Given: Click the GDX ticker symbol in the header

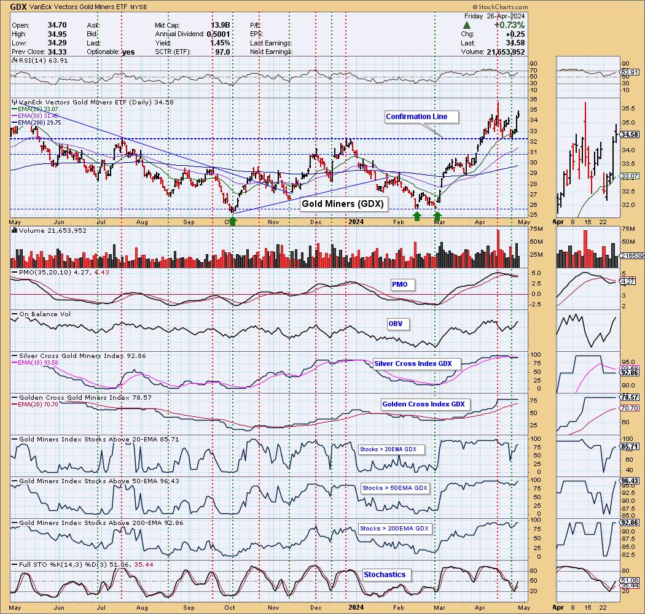Looking at the screenshot, I should pyautogui.click(x=18, y=7).
